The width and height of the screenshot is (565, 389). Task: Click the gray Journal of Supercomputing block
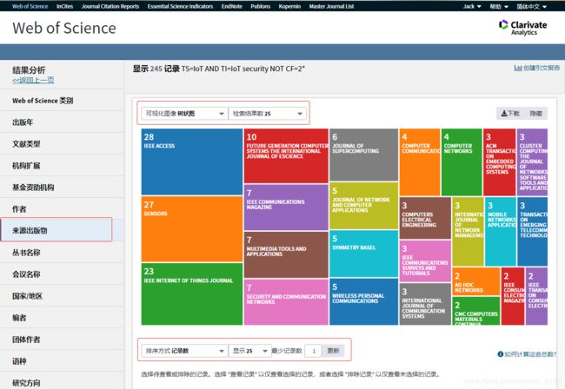[x=363, y=155]
